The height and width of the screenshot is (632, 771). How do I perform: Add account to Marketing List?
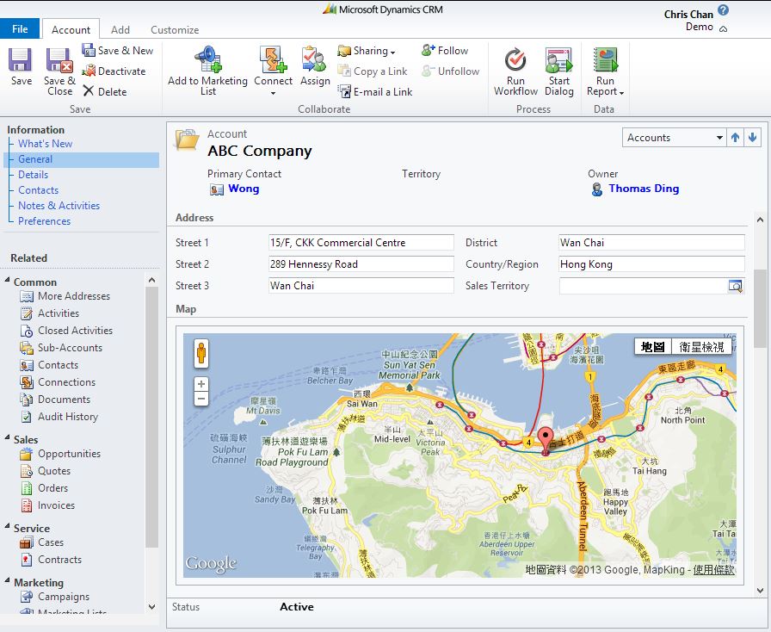[207, 71]
